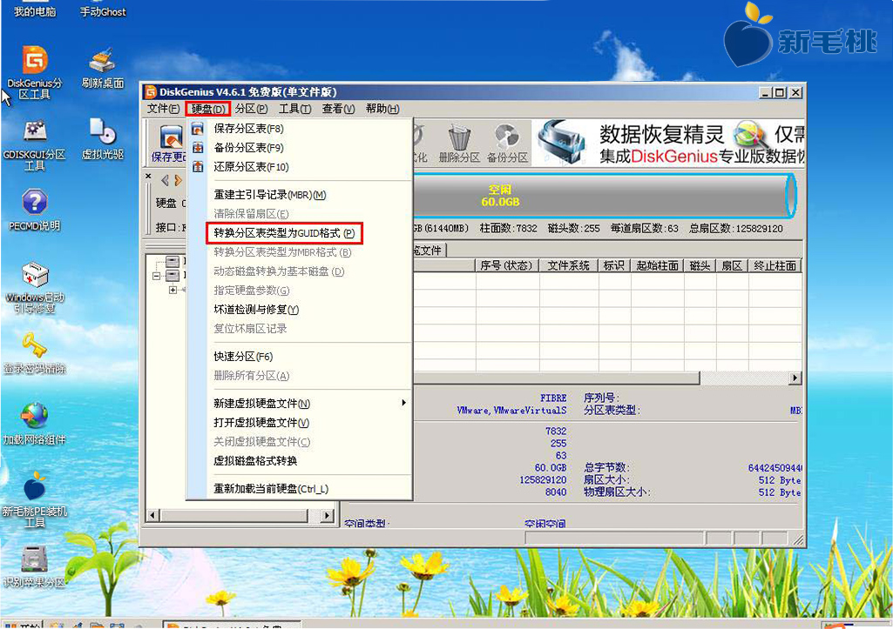893x629 pixels.
Task: Choose 快速分区(F6) from the menu
Action: point(300,357)
